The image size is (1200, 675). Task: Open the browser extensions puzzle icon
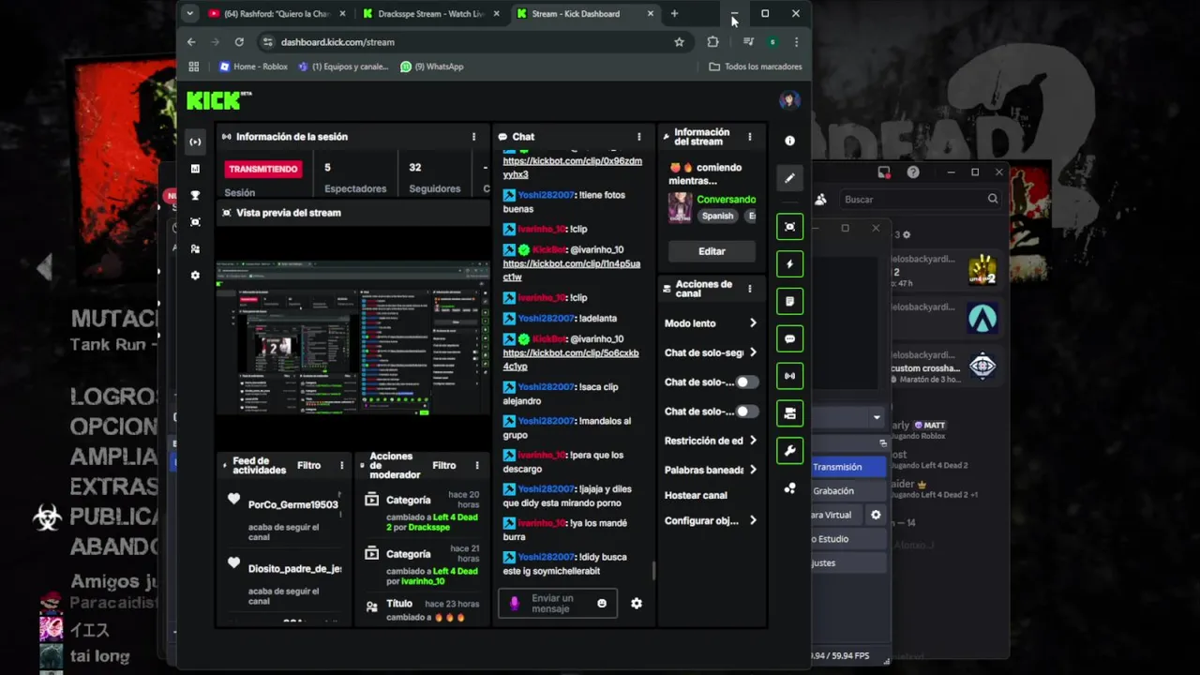tap(712, 42)
